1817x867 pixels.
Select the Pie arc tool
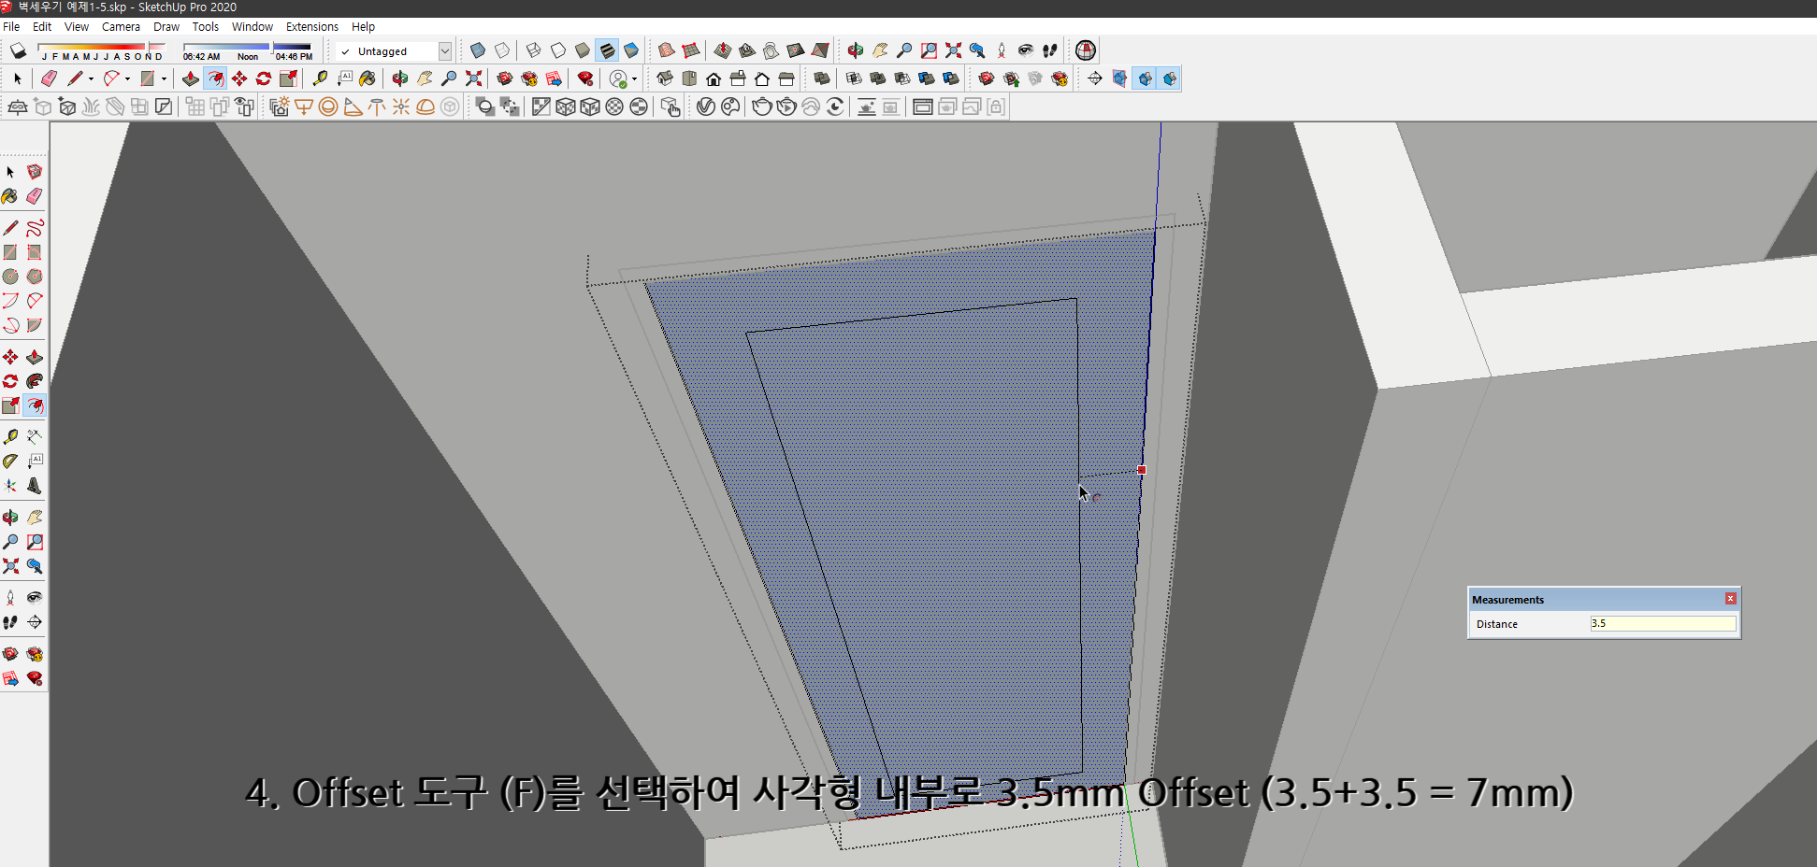pos(35,325)
